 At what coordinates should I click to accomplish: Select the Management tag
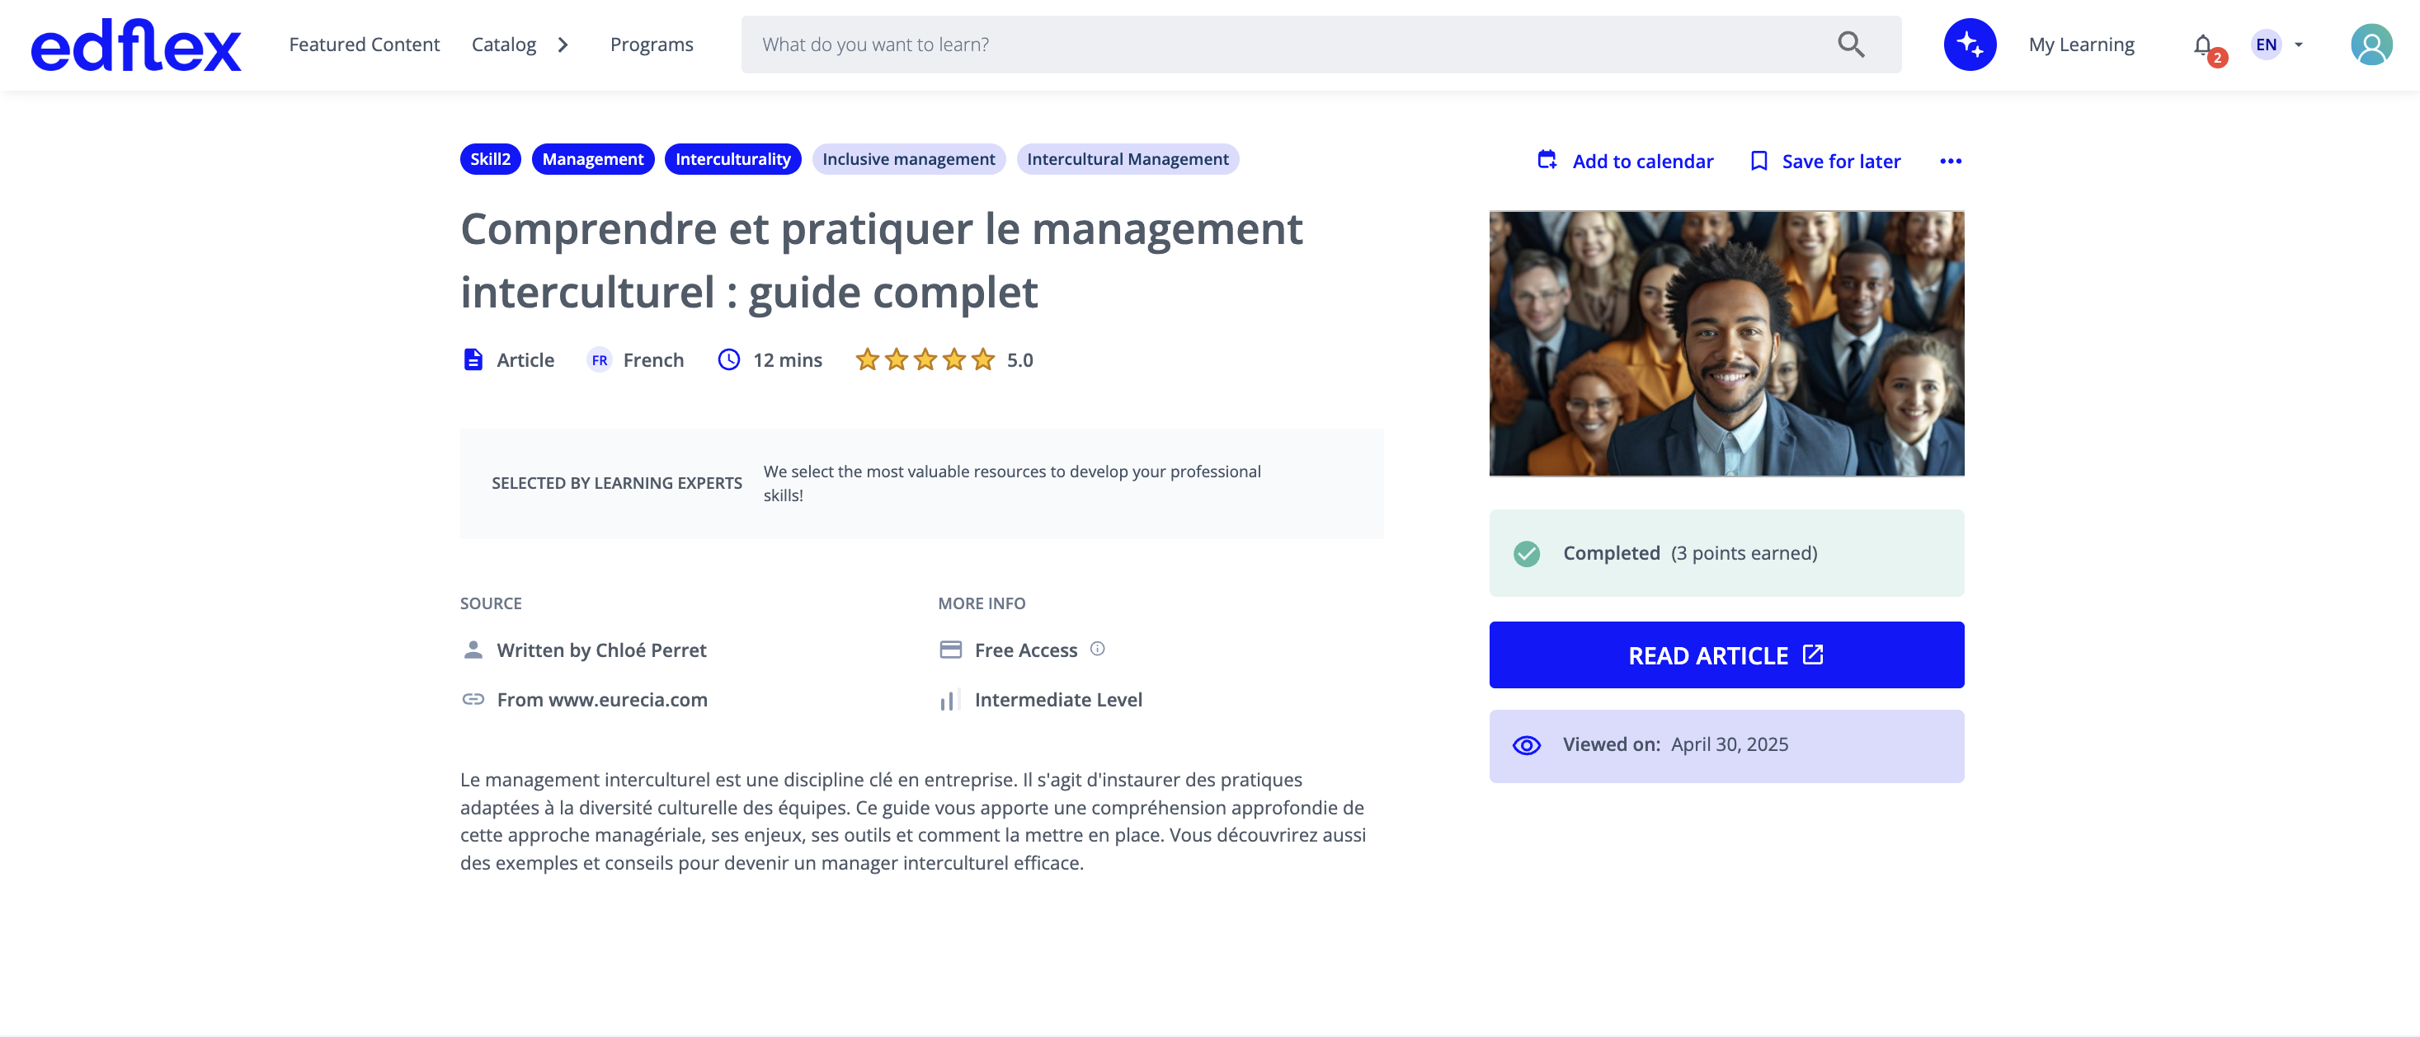click(592, 158)
